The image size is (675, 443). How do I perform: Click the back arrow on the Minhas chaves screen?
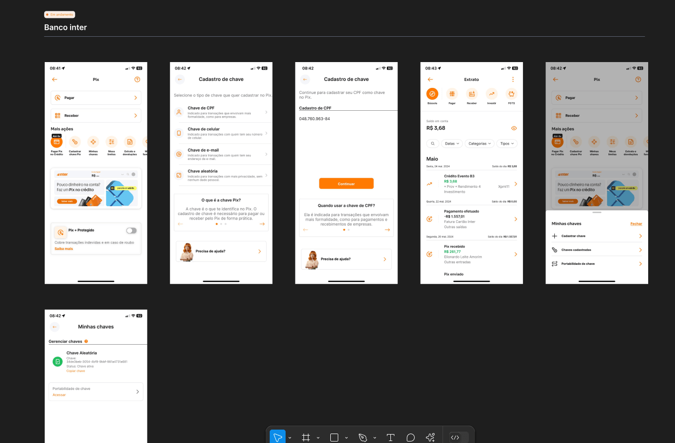click(x=55, y=327)
